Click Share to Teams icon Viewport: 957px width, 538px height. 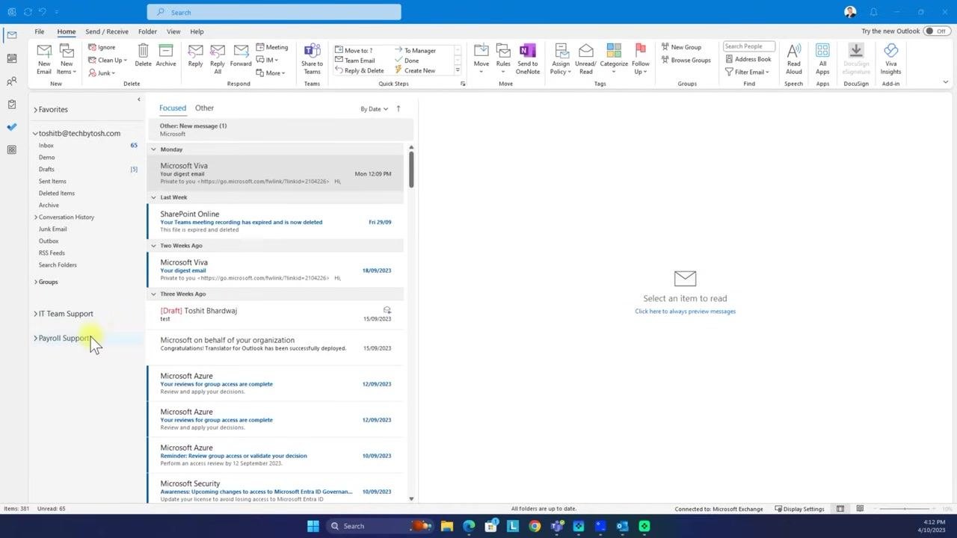point(312,51)
